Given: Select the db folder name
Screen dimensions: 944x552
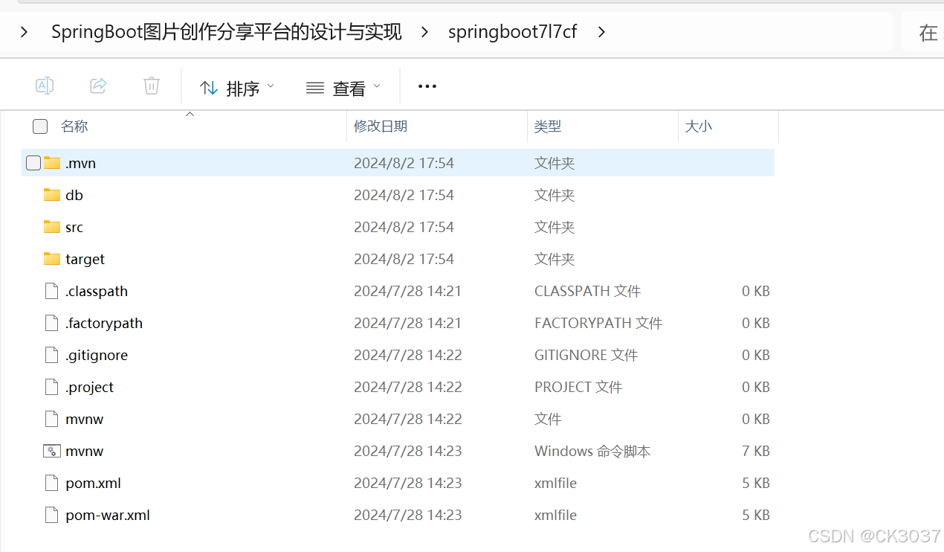Looking at the screenshot, I should (74, 195).
